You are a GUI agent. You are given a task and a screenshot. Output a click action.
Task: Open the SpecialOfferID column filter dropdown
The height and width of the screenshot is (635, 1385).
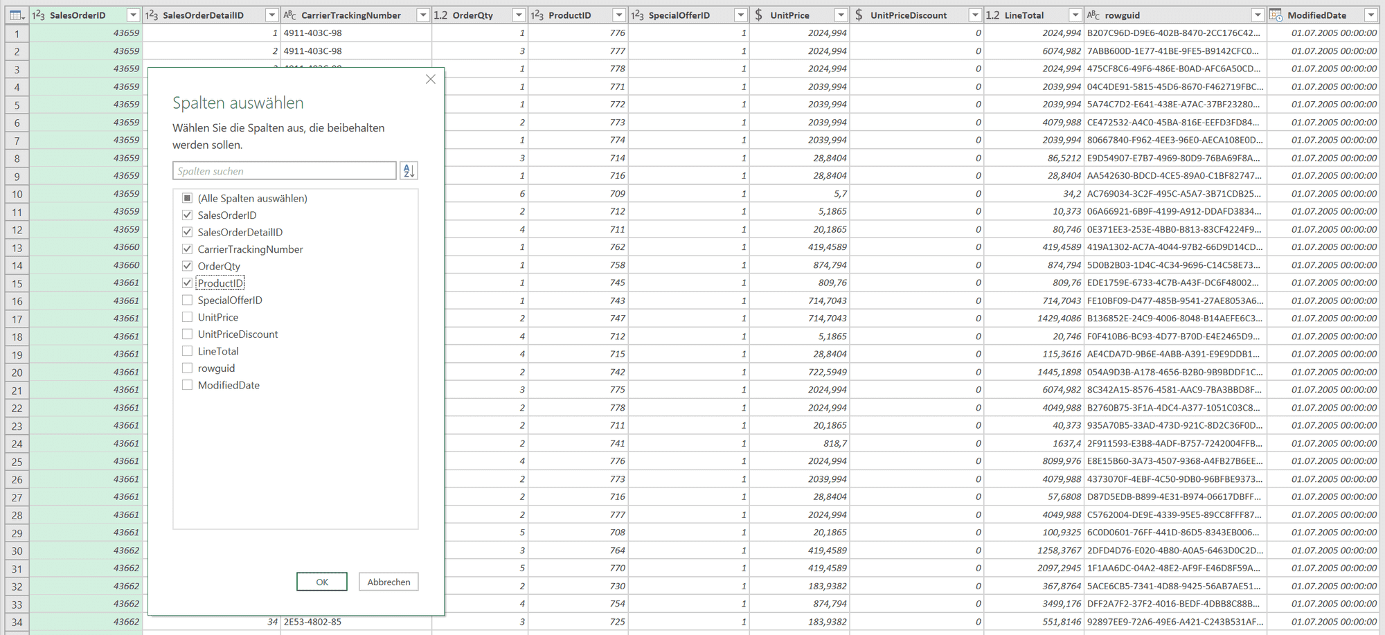(740, 15)
